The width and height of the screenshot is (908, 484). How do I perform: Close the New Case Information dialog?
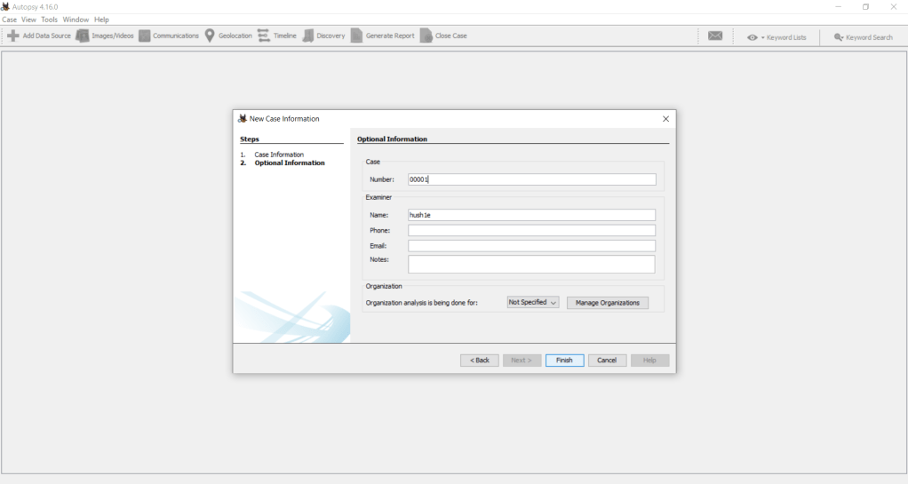(x=665, y=119)
